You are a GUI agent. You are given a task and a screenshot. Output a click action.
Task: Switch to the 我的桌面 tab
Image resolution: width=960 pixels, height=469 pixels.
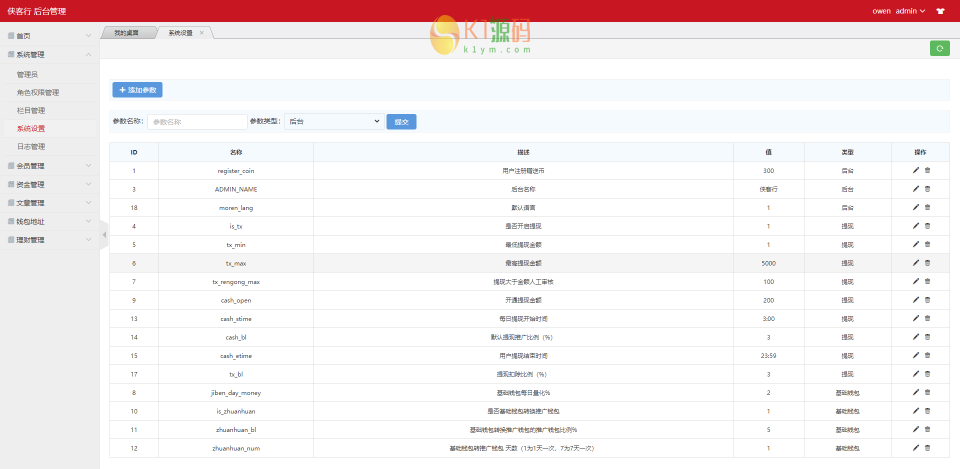click(x=126, y=33)
